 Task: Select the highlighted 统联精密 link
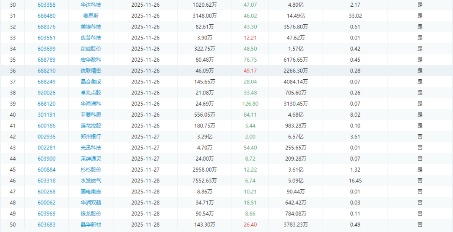coord(91,71)
